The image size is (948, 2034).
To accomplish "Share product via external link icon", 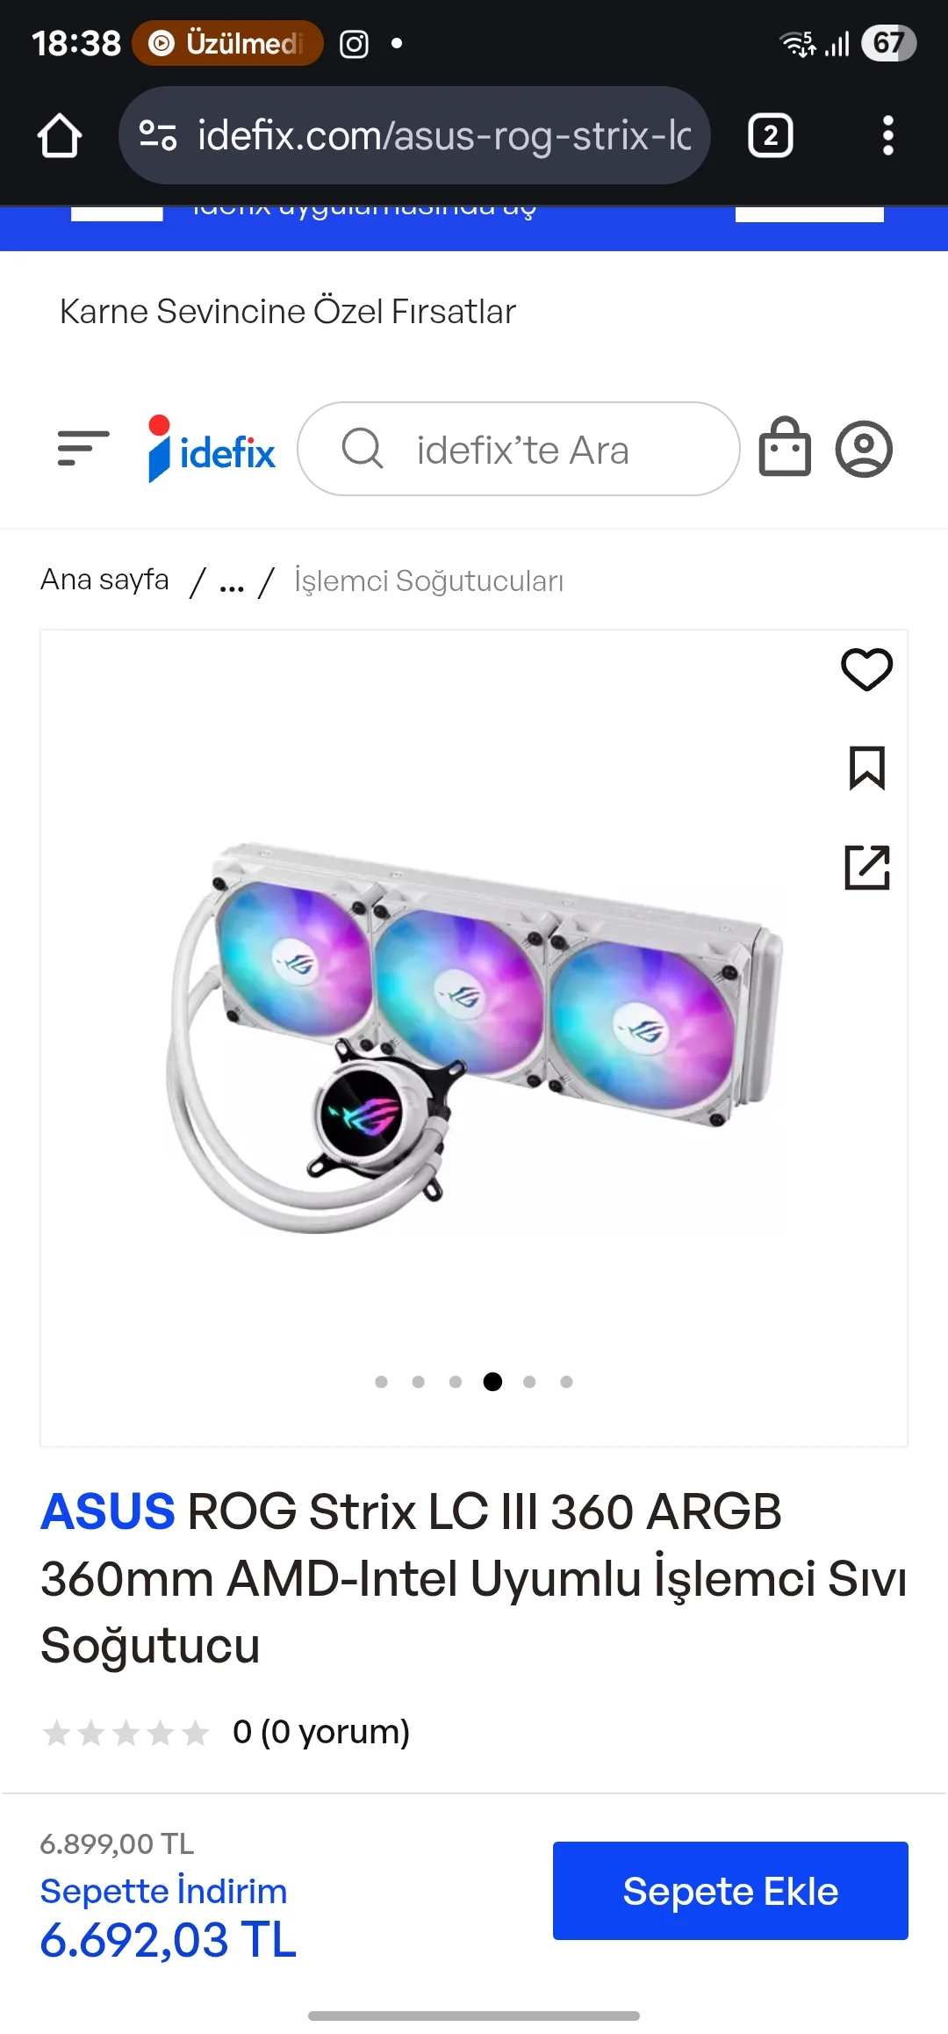I will point(867,868).
